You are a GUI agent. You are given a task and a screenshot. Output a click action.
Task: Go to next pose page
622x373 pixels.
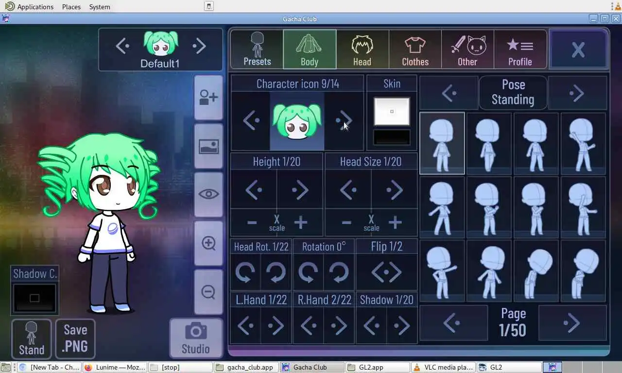click(572, 323)
